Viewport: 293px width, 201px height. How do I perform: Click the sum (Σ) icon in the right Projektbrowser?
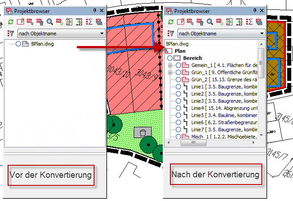click(x=250, y=21)
